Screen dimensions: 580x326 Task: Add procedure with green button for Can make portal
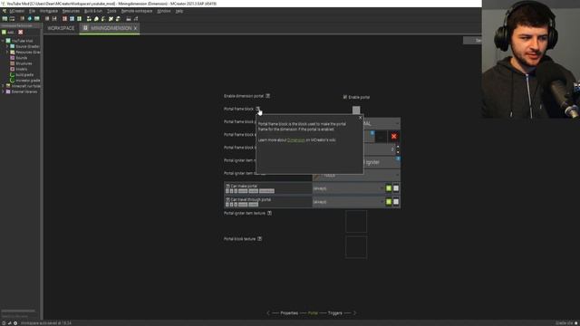389,188
